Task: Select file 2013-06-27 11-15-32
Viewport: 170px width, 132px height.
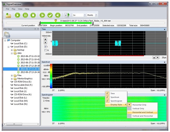Action: [x=28, y=56]
